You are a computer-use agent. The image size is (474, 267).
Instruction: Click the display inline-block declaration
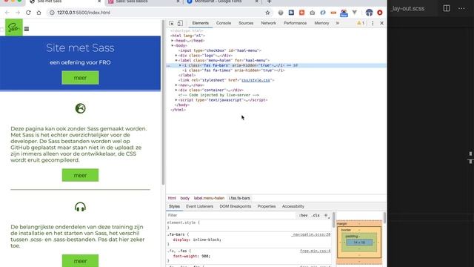(x=197, y=240)
